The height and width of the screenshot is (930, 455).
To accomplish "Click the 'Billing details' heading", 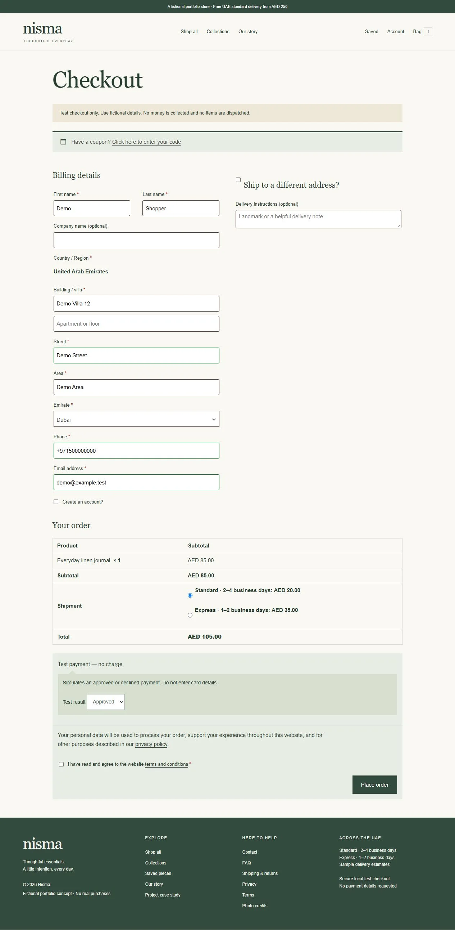I will pyautogui.click(x=77, y=175).
